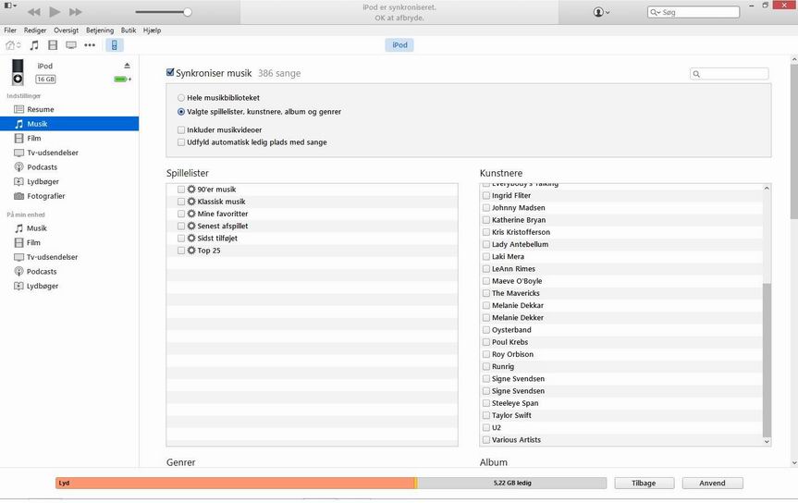Check the Klassisk musik playlist
Screen dimensions: 798x503
[181, 202]
